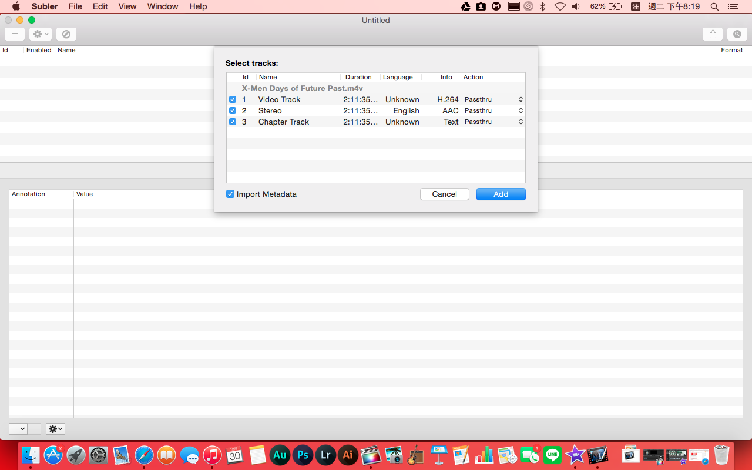
Task: Open Photoshop from the Dock
Action: (x=303, y=455)
